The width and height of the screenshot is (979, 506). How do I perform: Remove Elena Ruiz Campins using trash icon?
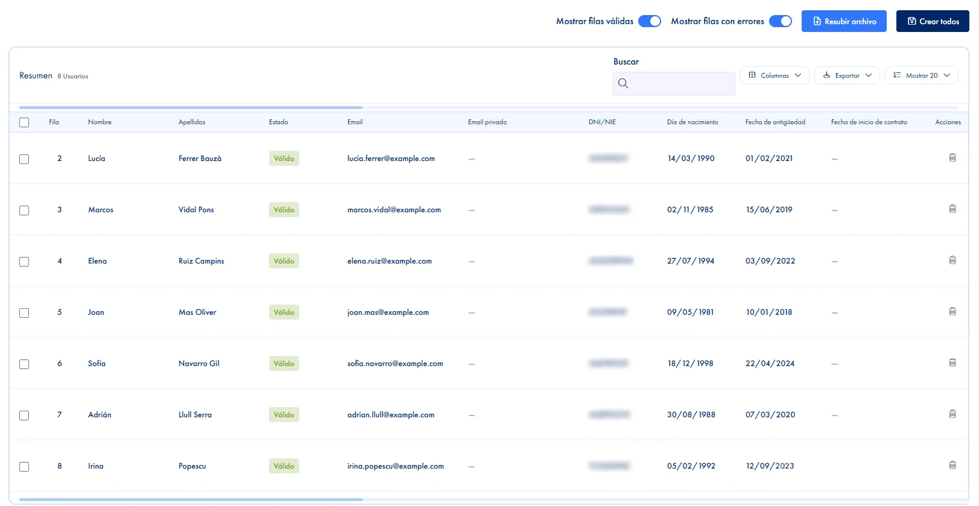point(952,260)
